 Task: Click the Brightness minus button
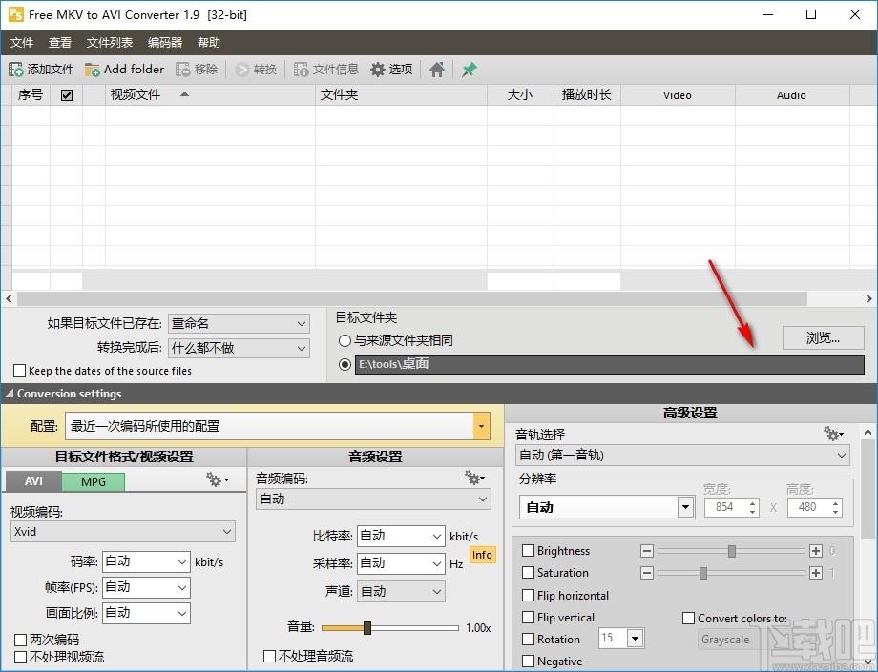coord(647,551)
